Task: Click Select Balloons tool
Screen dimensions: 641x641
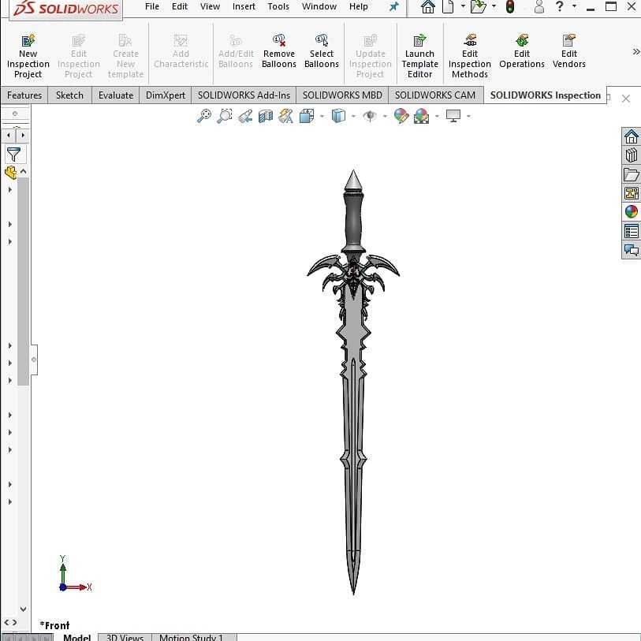Action: (x=322, y=51)
